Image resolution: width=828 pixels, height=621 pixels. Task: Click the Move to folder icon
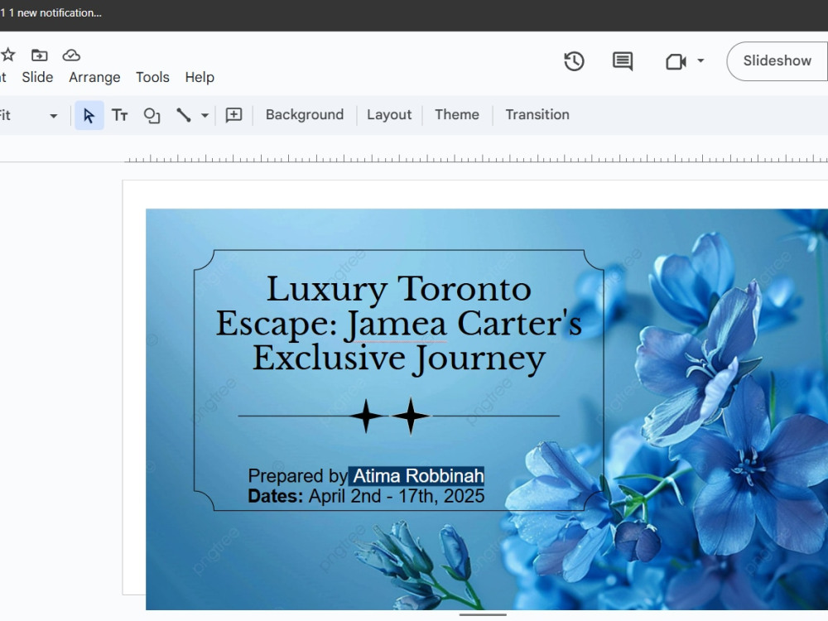40,55
